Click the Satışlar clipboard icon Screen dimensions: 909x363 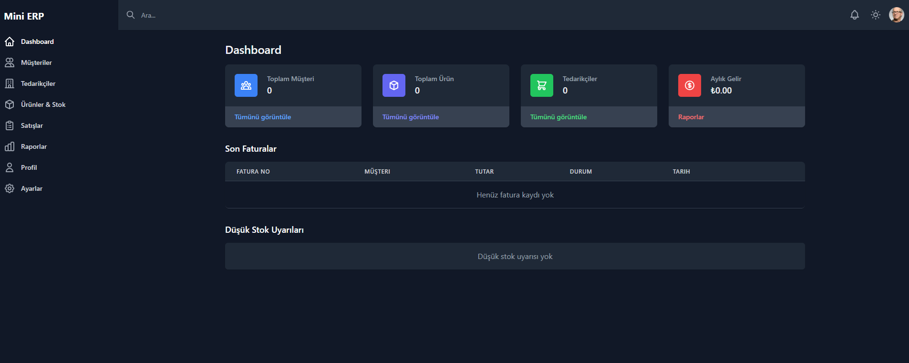tap(10, 125)
